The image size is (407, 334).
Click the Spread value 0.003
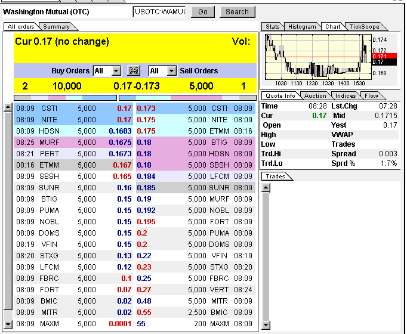(x=388, y=154)
